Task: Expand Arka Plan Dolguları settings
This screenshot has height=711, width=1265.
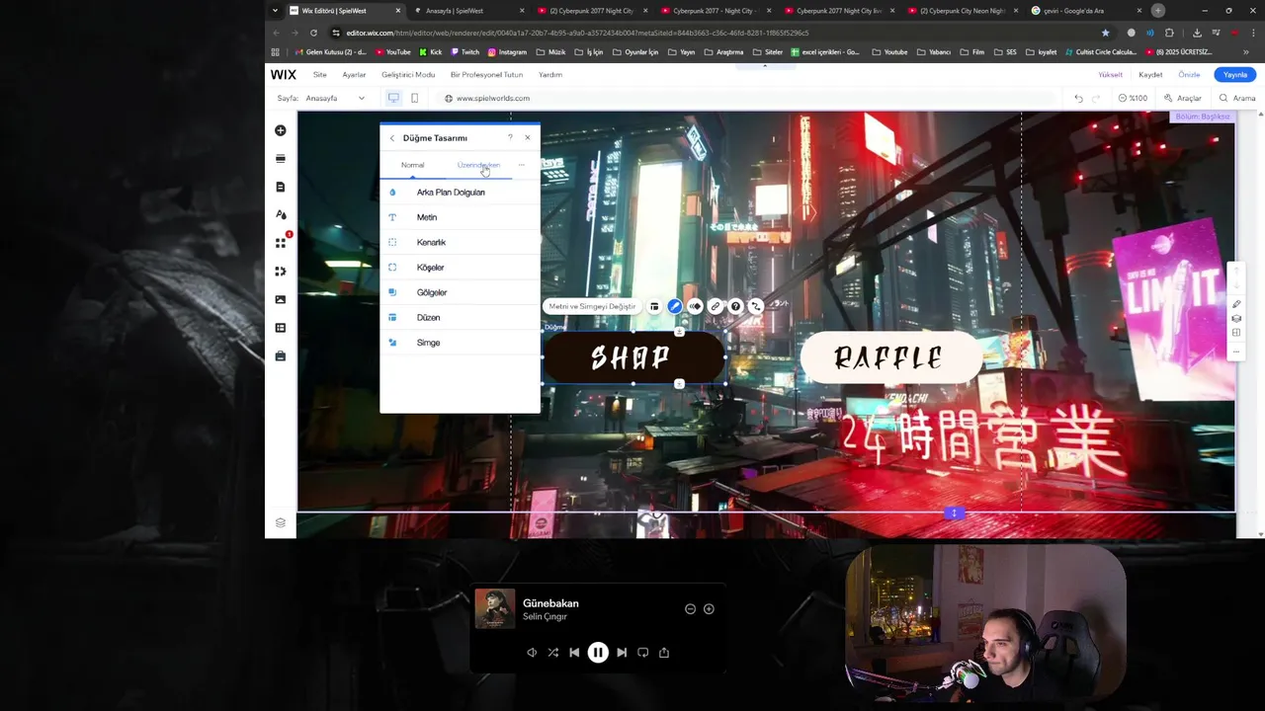Action: (x=461, y=193)
